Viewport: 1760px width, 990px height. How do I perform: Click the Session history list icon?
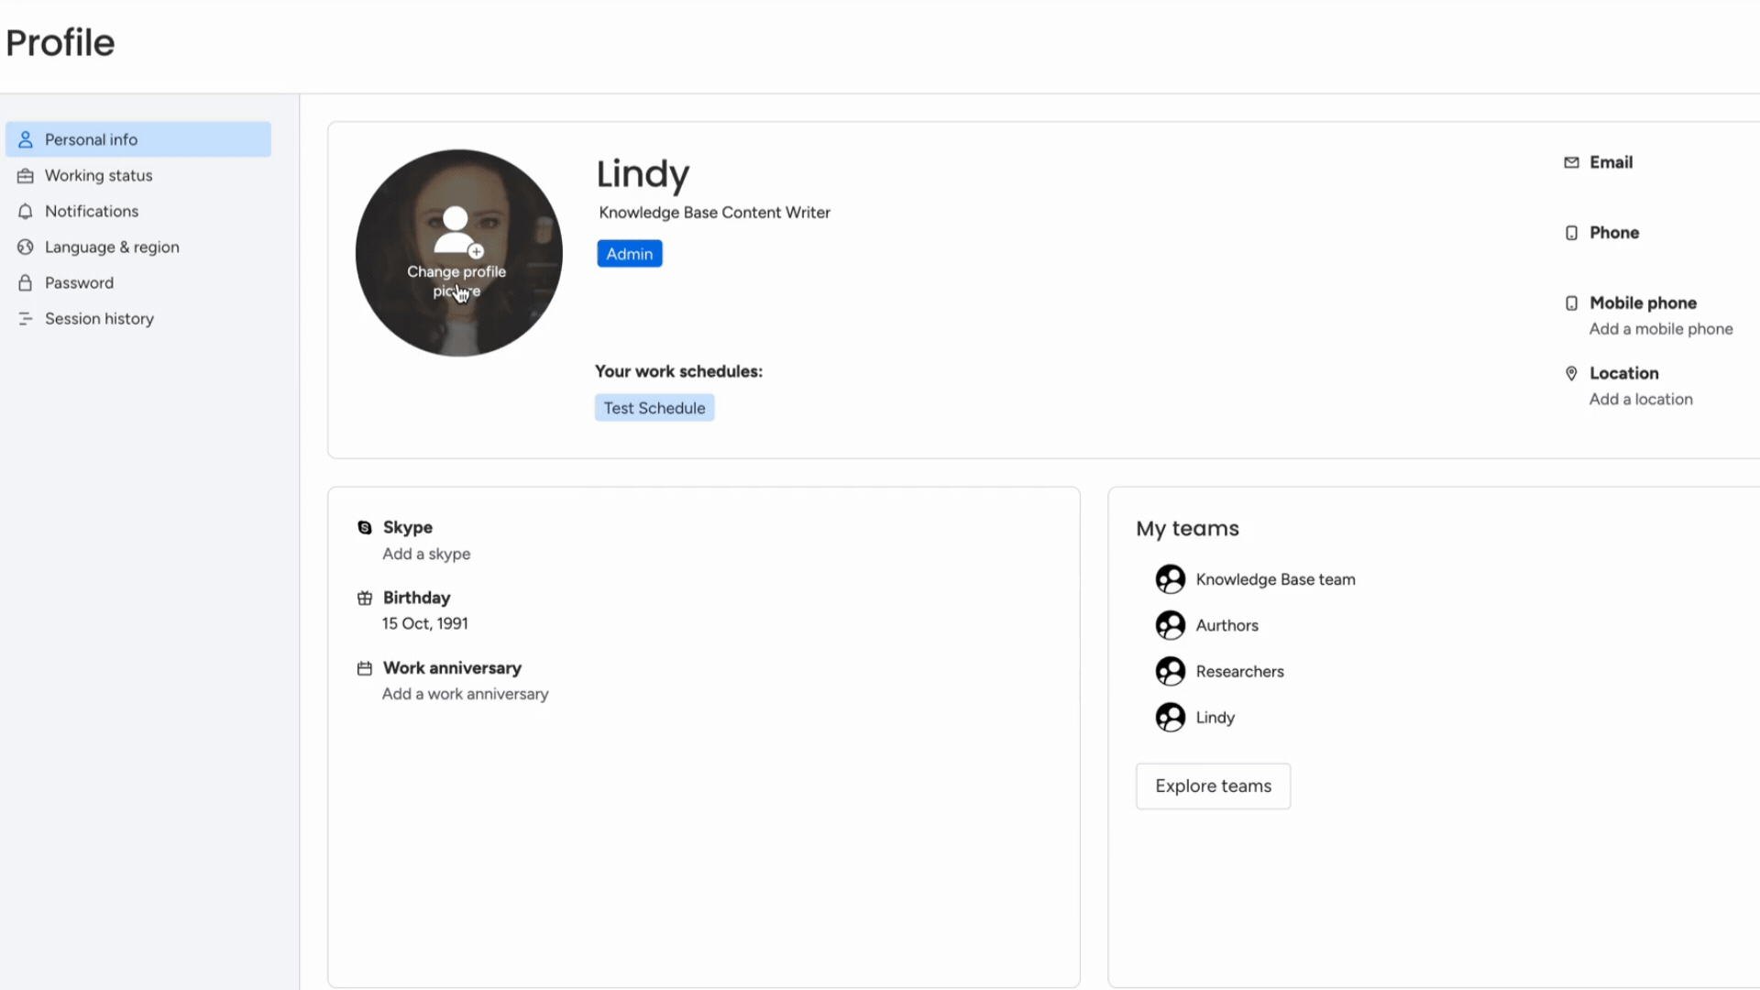tap(26, 318)
